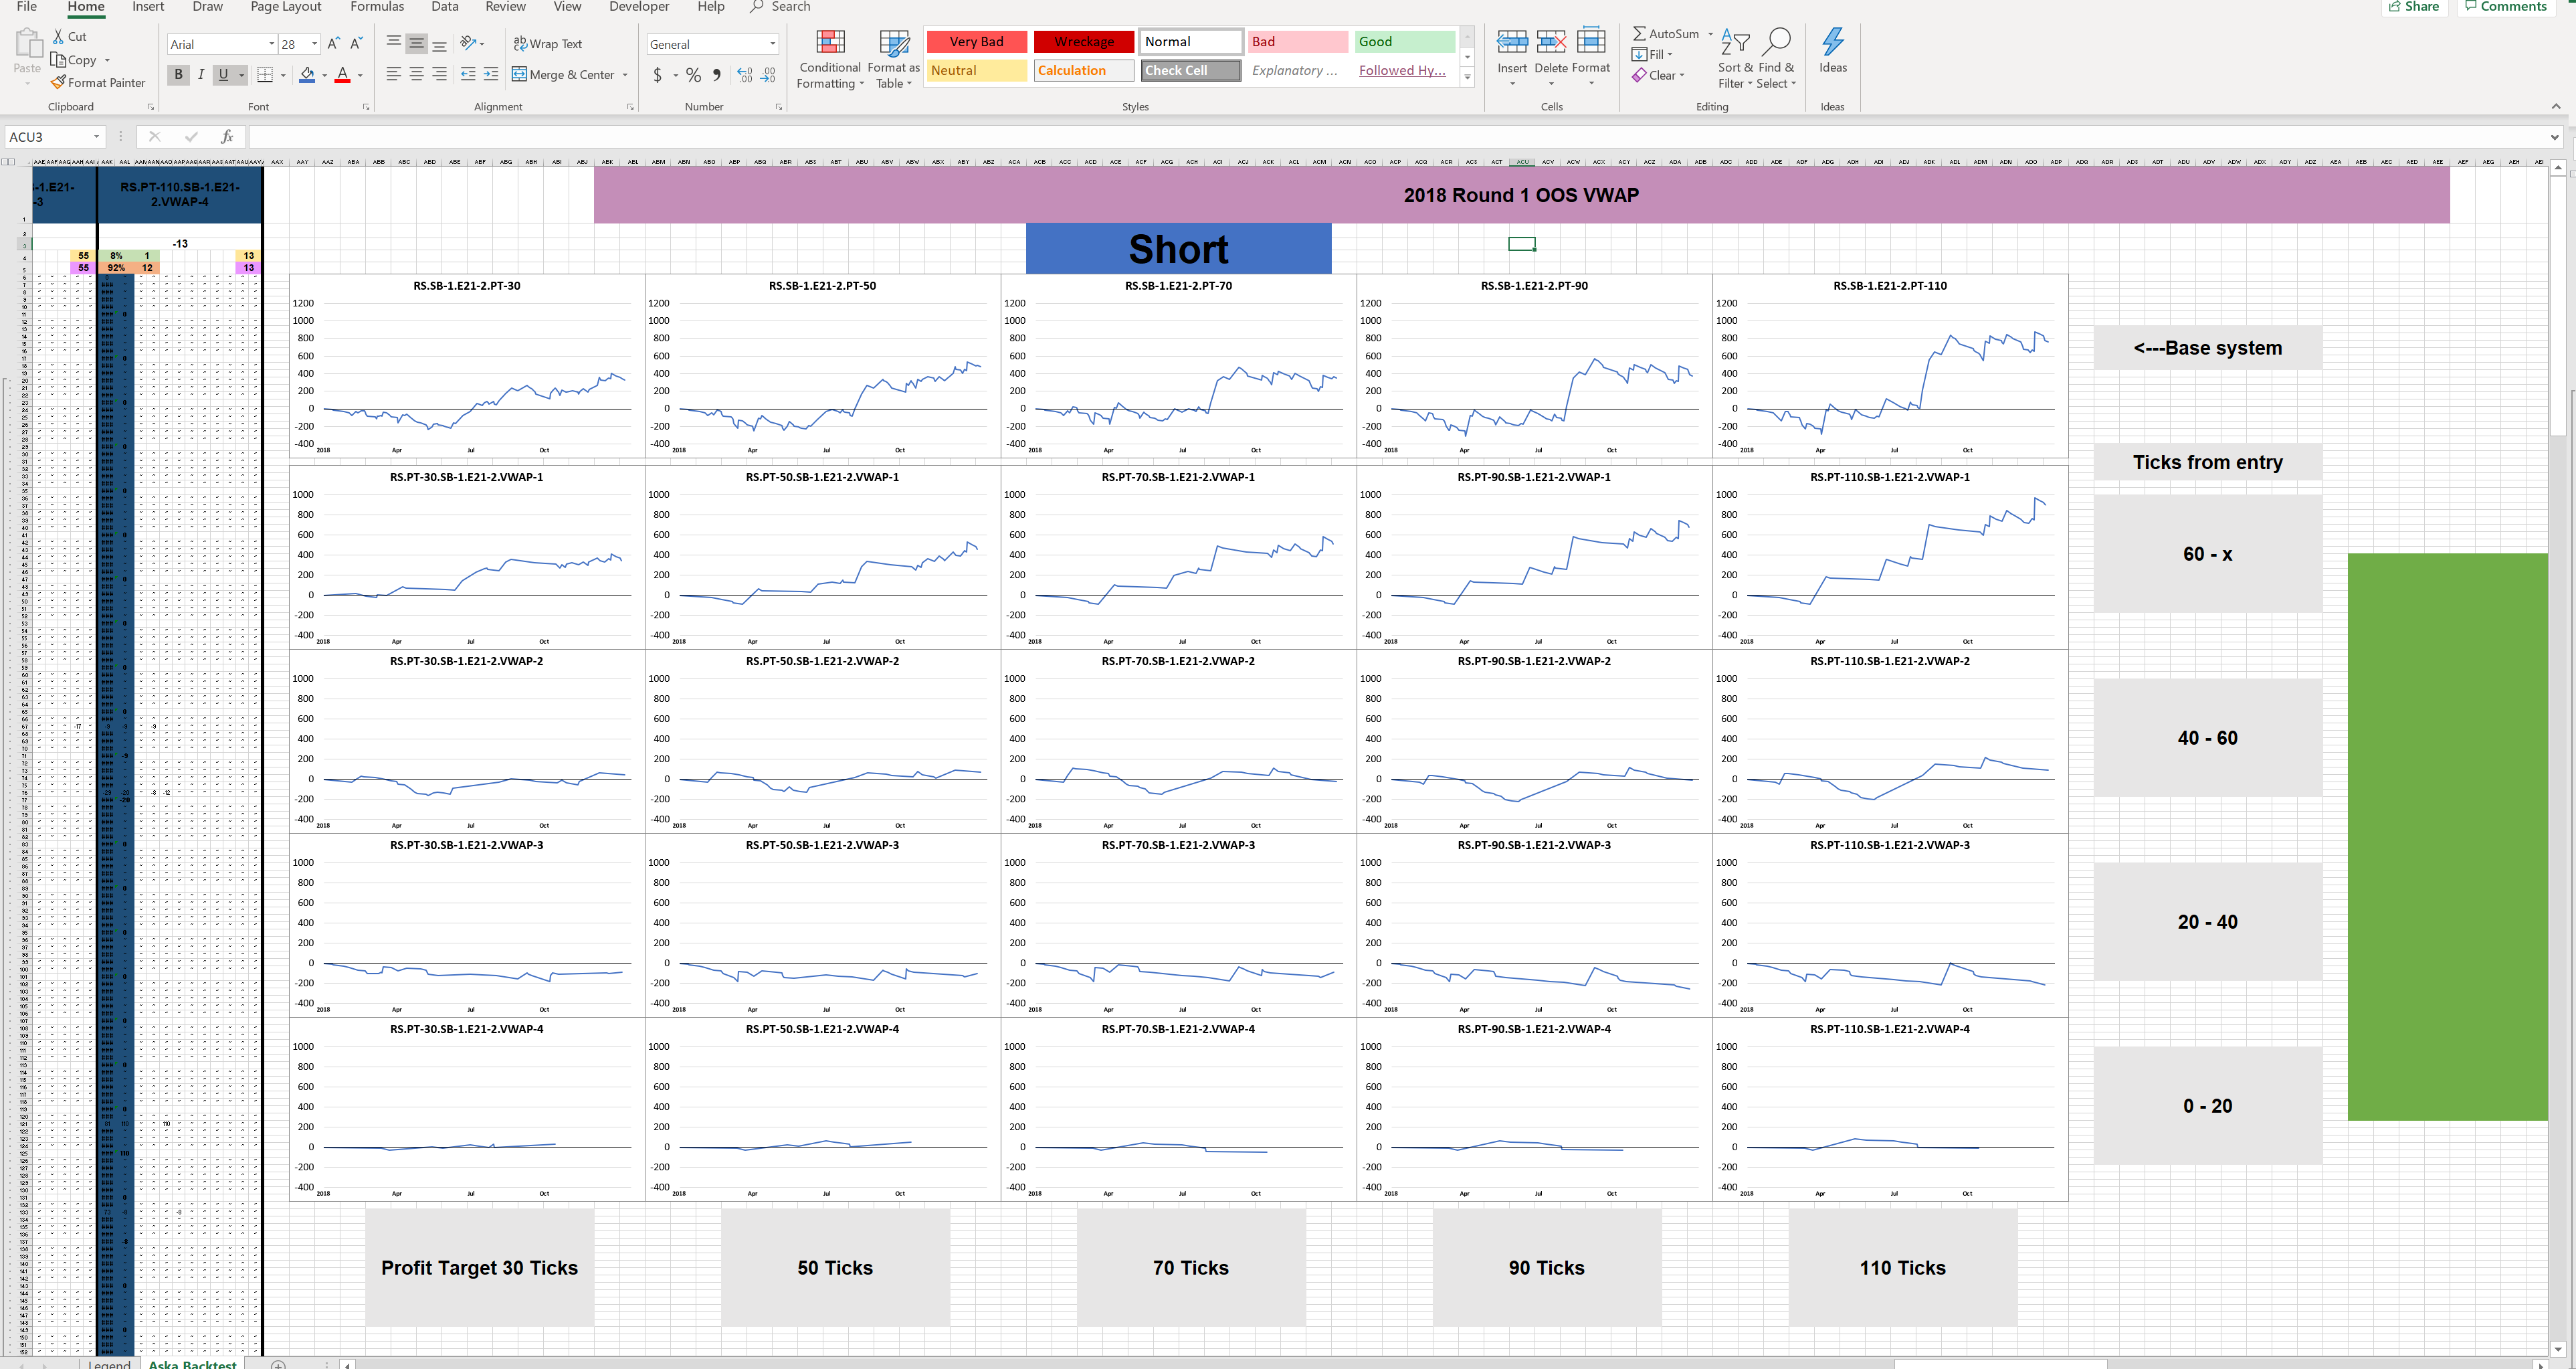This screenshot has width=2576, height=1369.
Task: Expand the Name Box dropdown
Action: coord(97,137)
